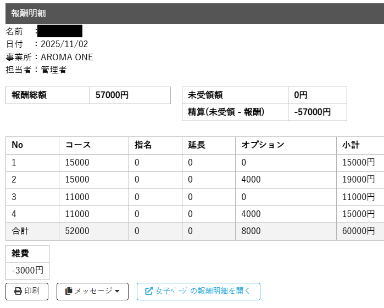Click the 報酬明細 header bar title
Image resolution: width=384 pixels, height=308 pixels.
coord(29,14)
